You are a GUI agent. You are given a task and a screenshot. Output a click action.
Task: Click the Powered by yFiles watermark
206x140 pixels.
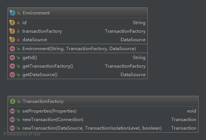(x=22, y=134)
